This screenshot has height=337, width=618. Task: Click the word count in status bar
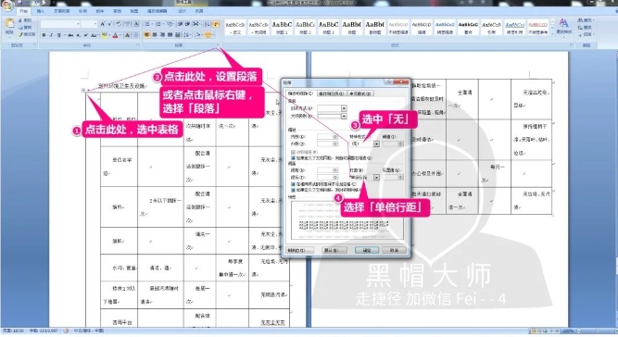pos(44,331)
